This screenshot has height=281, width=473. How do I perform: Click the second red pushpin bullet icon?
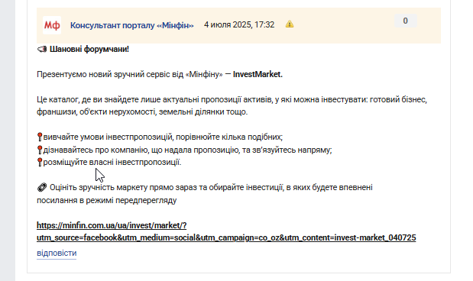click(40, 150)
